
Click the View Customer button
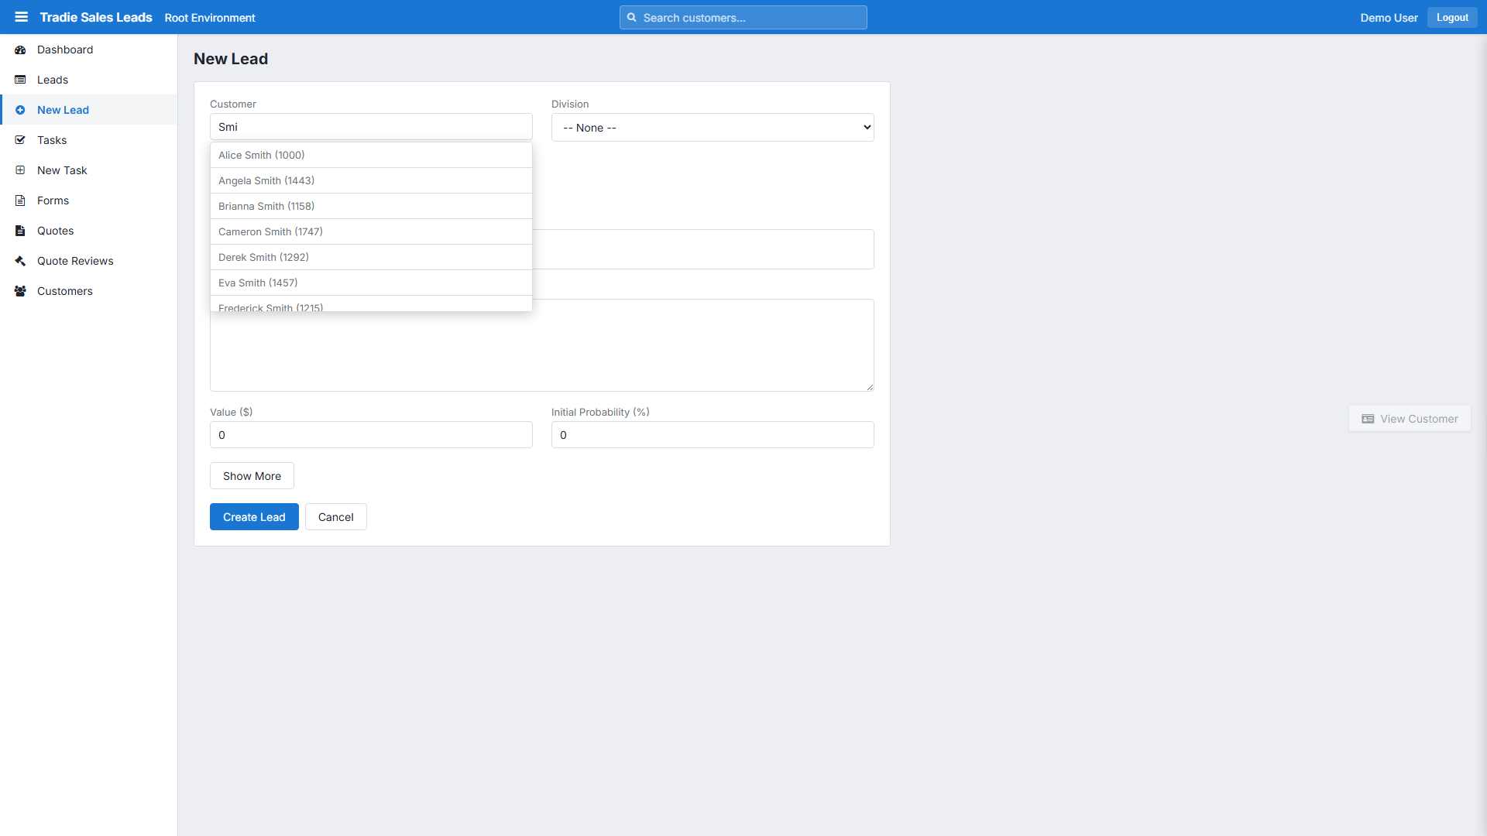click(x=1410, y=419)
